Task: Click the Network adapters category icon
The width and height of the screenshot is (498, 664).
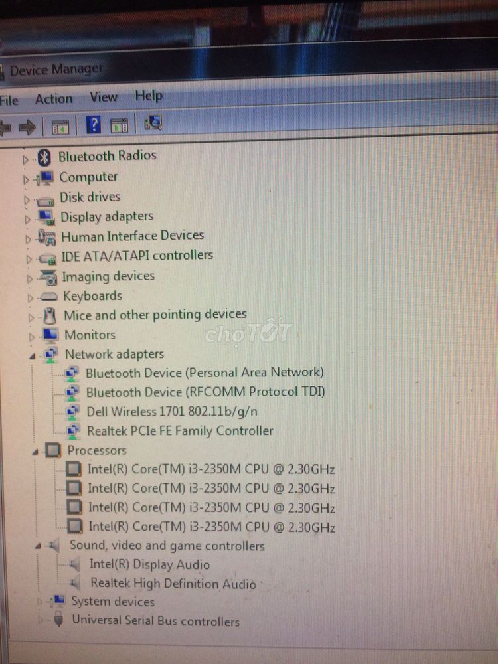Action: [51, 355]
